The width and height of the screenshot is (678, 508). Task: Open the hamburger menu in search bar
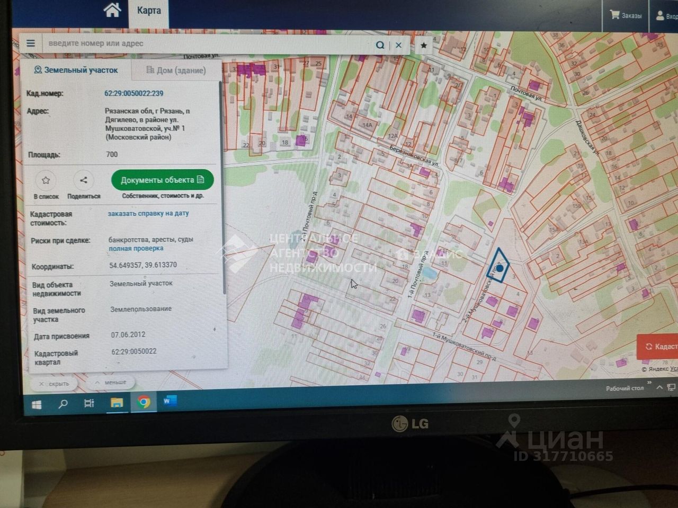pyautogui.click(x=31, y=43)
